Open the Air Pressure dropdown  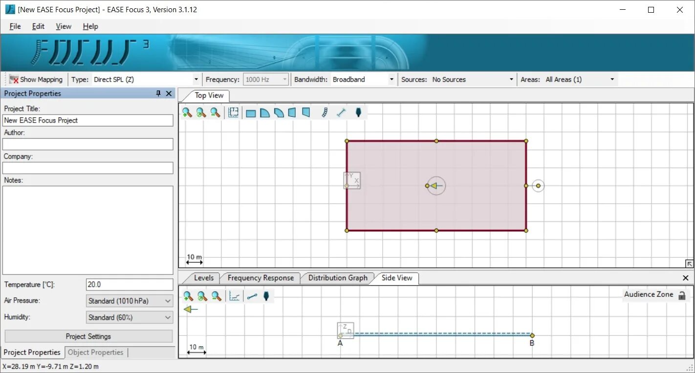pos(130,301)
